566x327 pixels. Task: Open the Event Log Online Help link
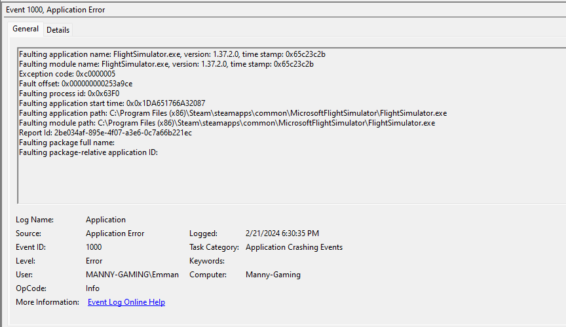[x=126, y=302]
